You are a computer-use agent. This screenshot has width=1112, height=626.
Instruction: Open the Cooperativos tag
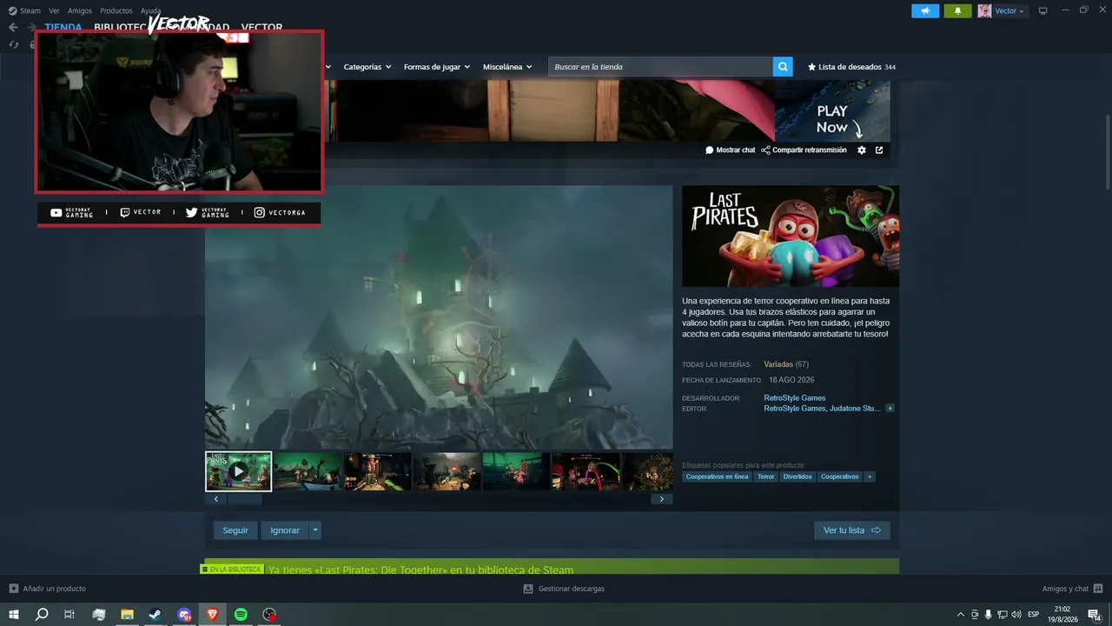tap(840, 476)
